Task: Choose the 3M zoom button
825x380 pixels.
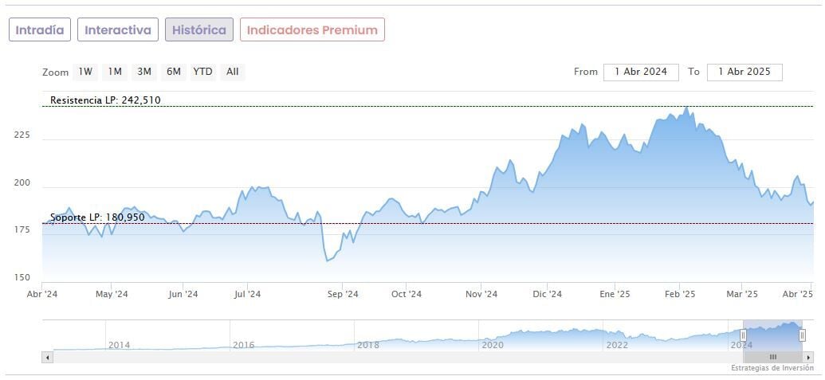Action: coord(144,72)
